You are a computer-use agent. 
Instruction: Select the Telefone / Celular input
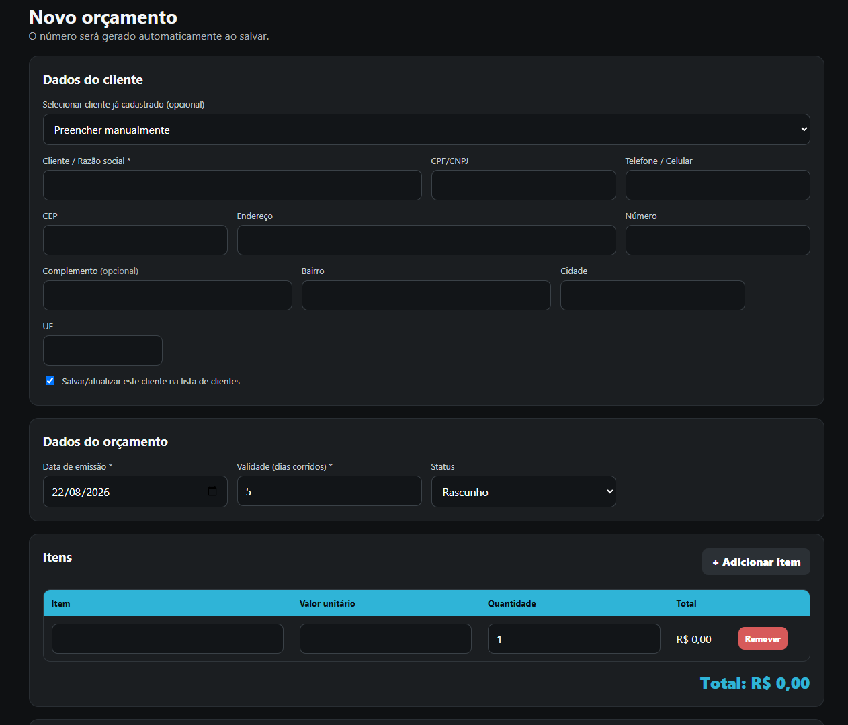[718, 185]
